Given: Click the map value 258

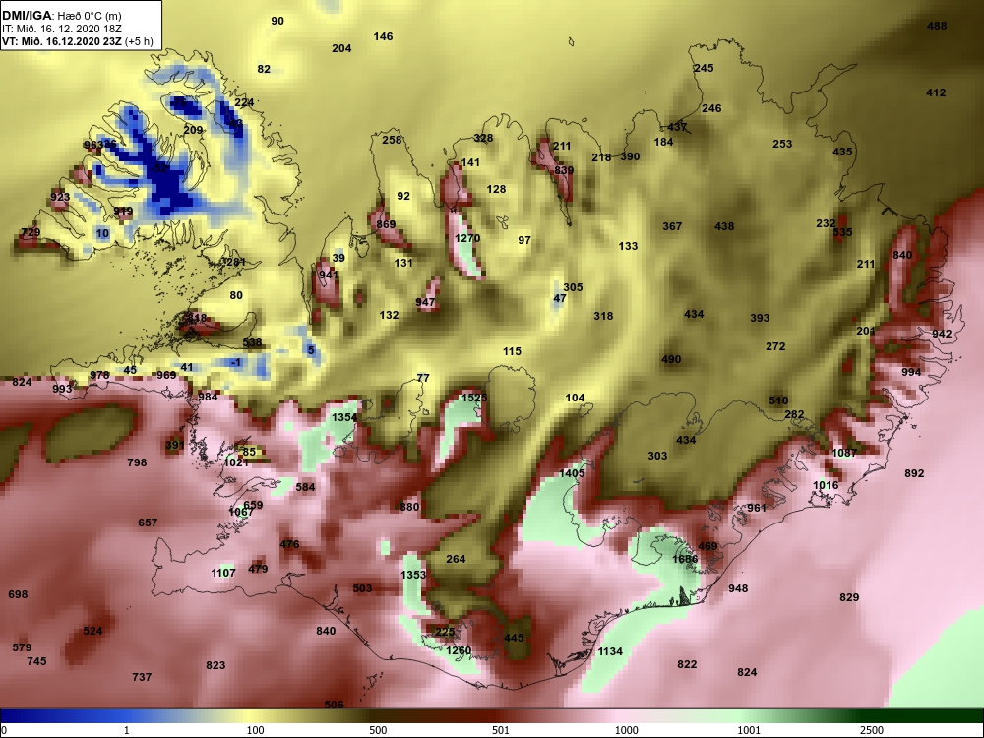Looking at the screenshot, I should pos(392,140).
